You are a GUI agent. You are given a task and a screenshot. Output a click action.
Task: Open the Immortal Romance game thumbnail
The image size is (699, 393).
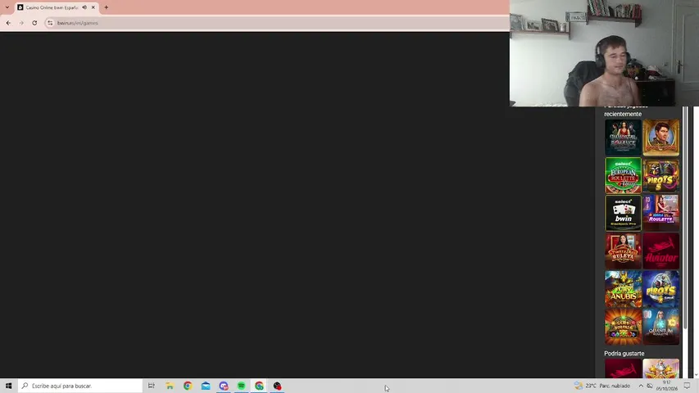(x=623, y=138)
